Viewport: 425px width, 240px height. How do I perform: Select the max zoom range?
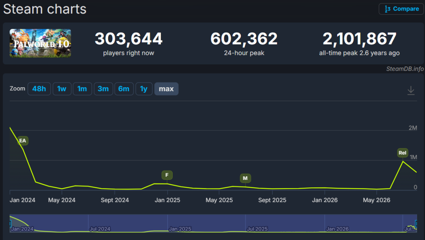point(166,89)
